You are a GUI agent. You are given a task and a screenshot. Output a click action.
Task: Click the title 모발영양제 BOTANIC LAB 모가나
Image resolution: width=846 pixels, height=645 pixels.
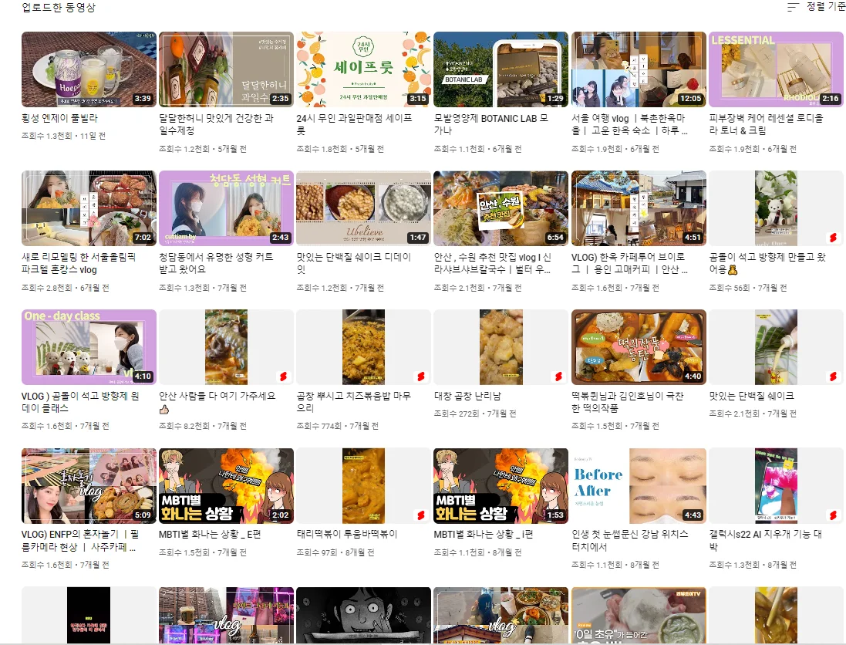[x=491, y=124]
